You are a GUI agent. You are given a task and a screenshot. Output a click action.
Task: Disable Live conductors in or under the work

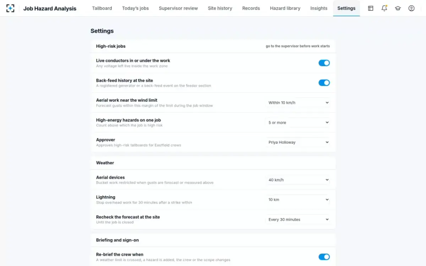click(324, 63)
